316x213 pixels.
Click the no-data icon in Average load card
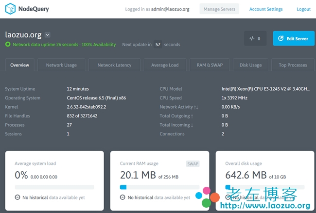(18, 197)
